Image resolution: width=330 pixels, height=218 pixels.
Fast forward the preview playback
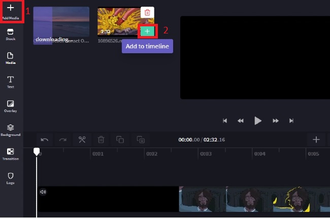point(276,121)
